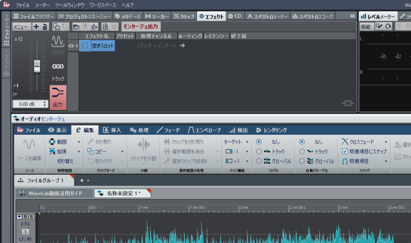Switch to WaveLab徹底活用ガイド file tab
Image resolution: width=411 pixels, height=243 pixels.
tap(54, 194)
